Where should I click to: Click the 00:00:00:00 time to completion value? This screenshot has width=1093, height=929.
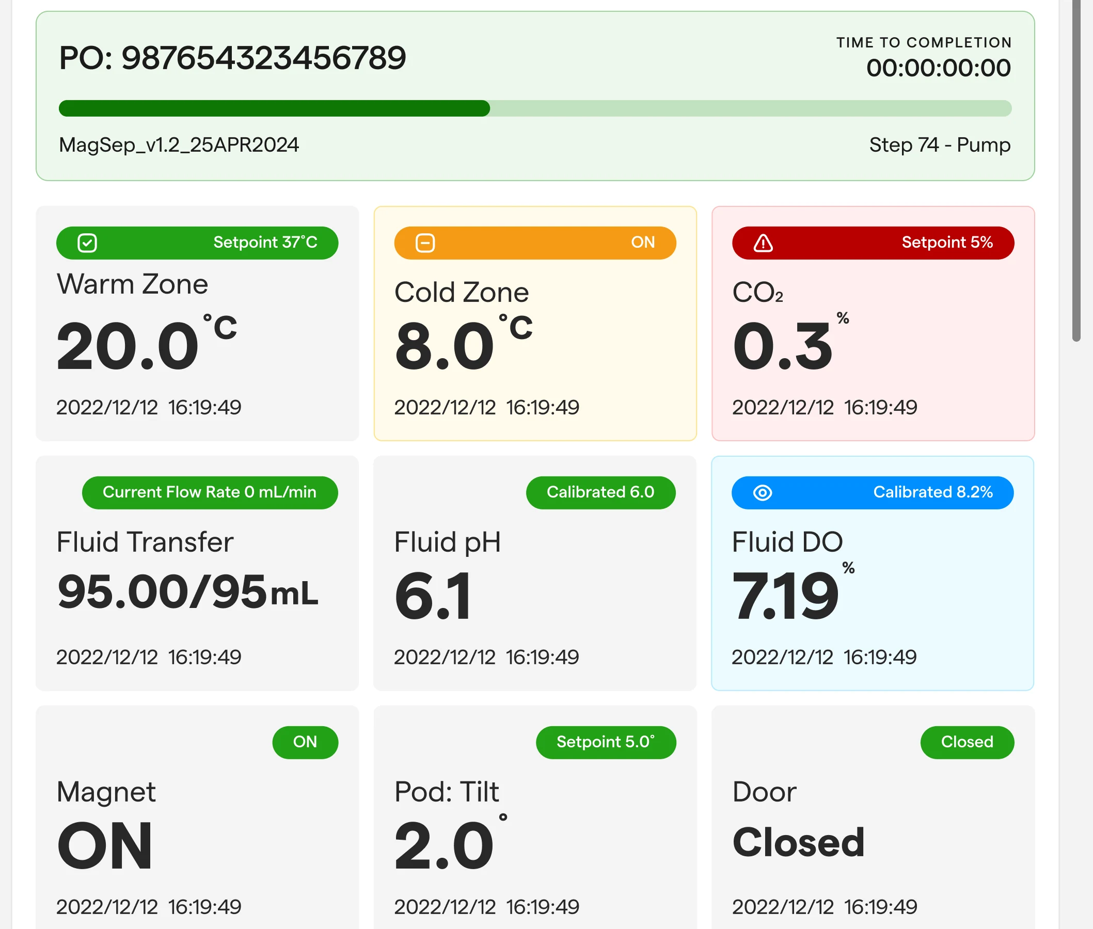click(939, 68)
